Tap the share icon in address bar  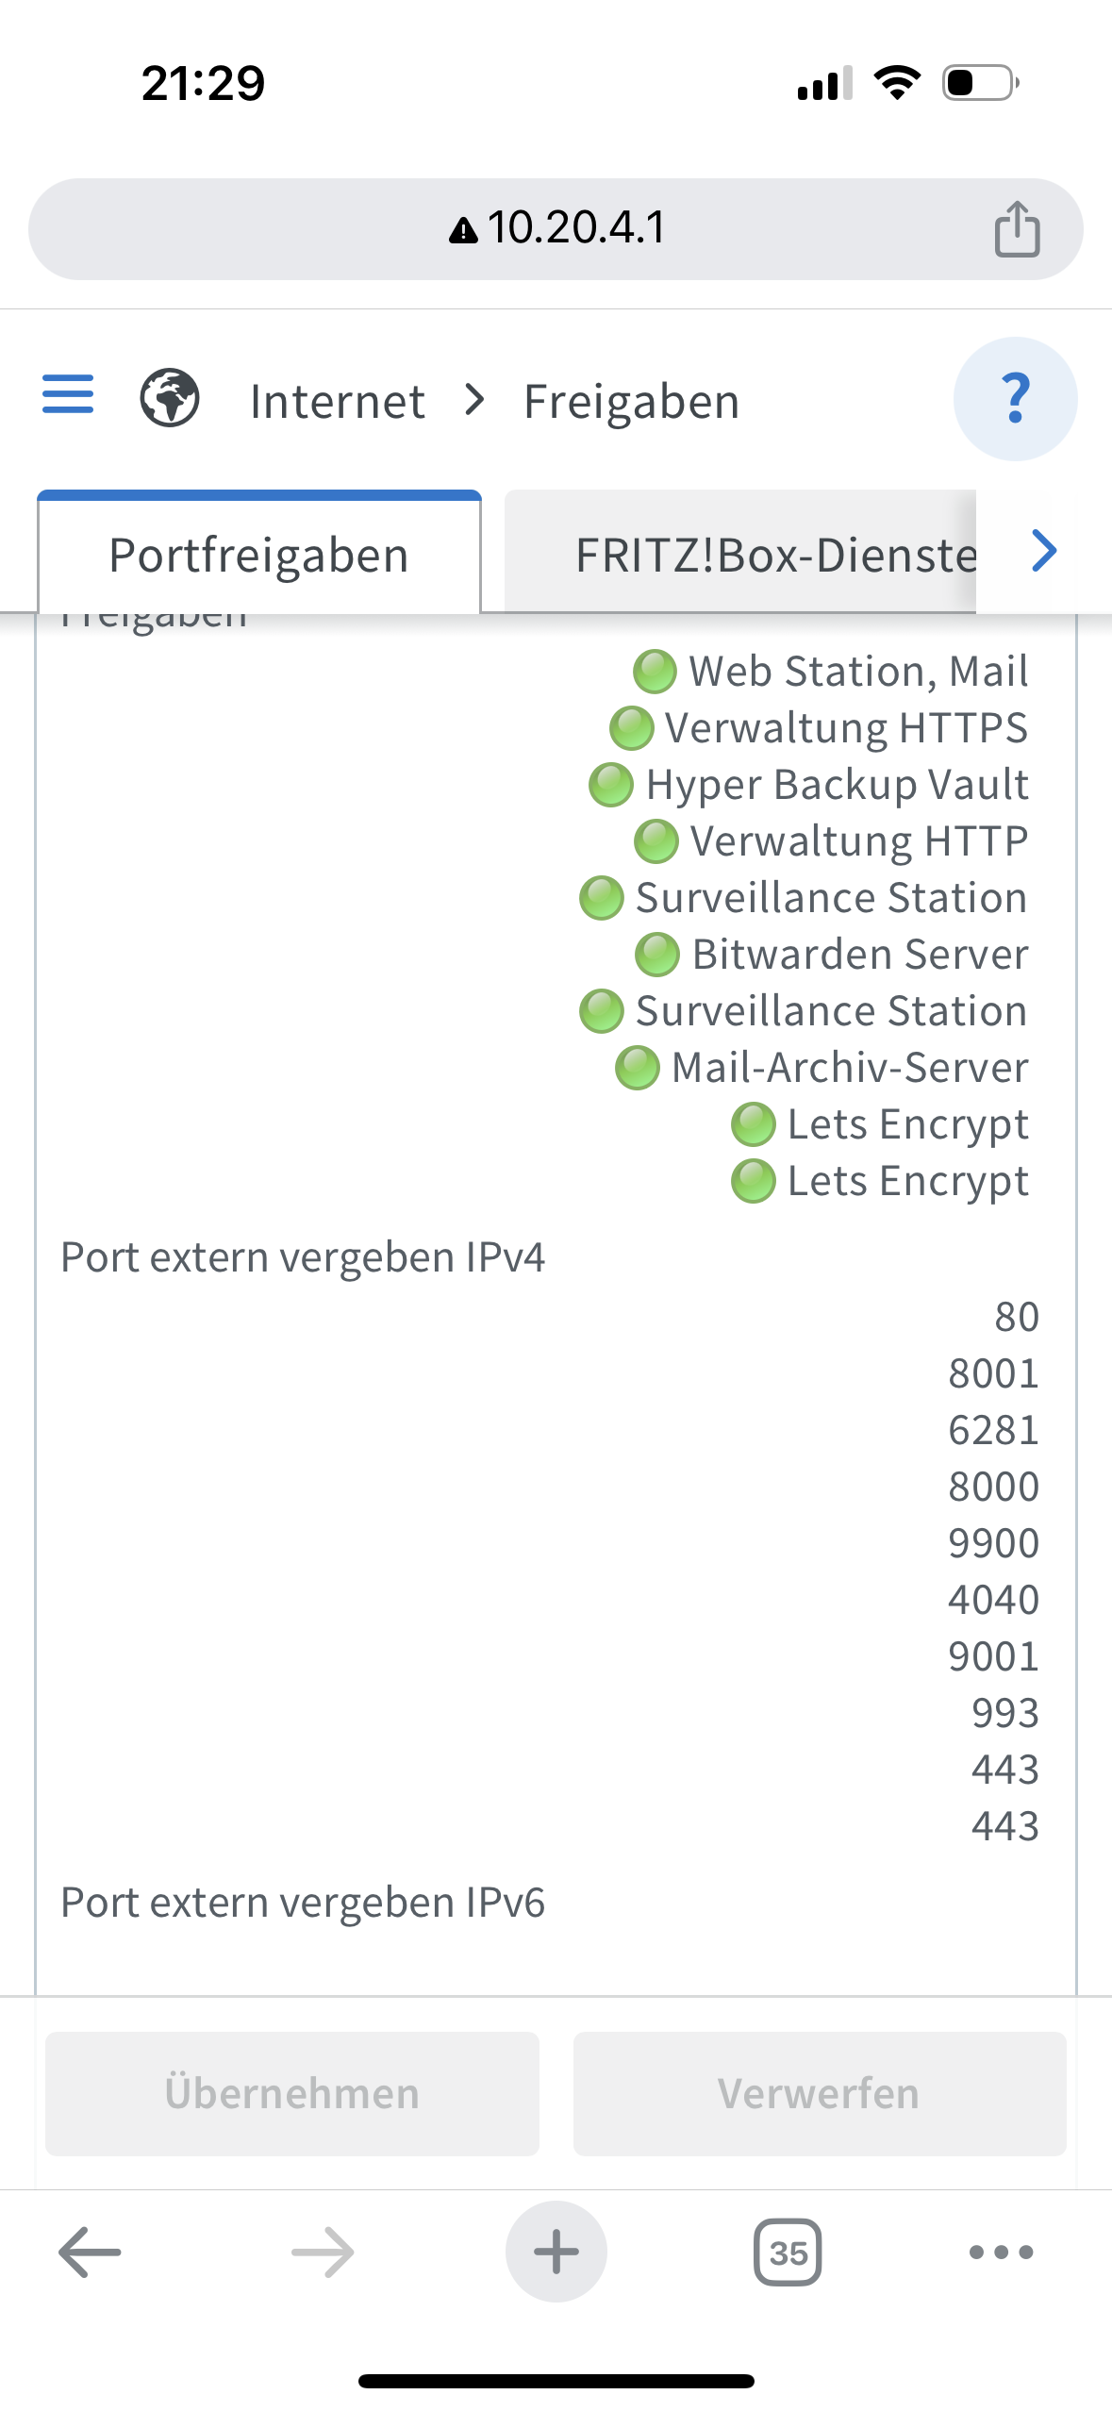point(1017,229)
